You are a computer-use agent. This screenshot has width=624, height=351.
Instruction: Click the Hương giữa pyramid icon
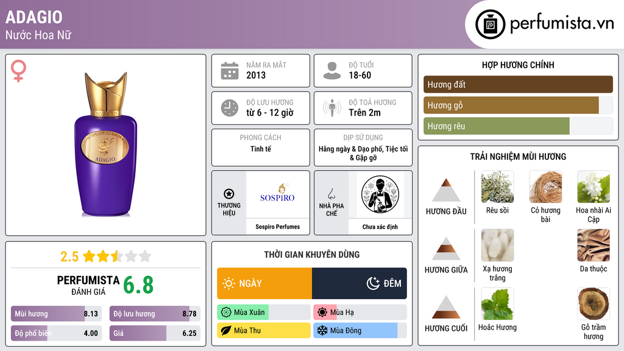click(x=446, y=249)
